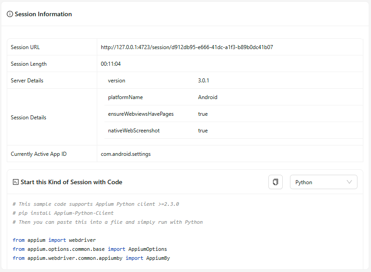Copy the session code using the copy icon
371x272 pixels.
(276, 181)
